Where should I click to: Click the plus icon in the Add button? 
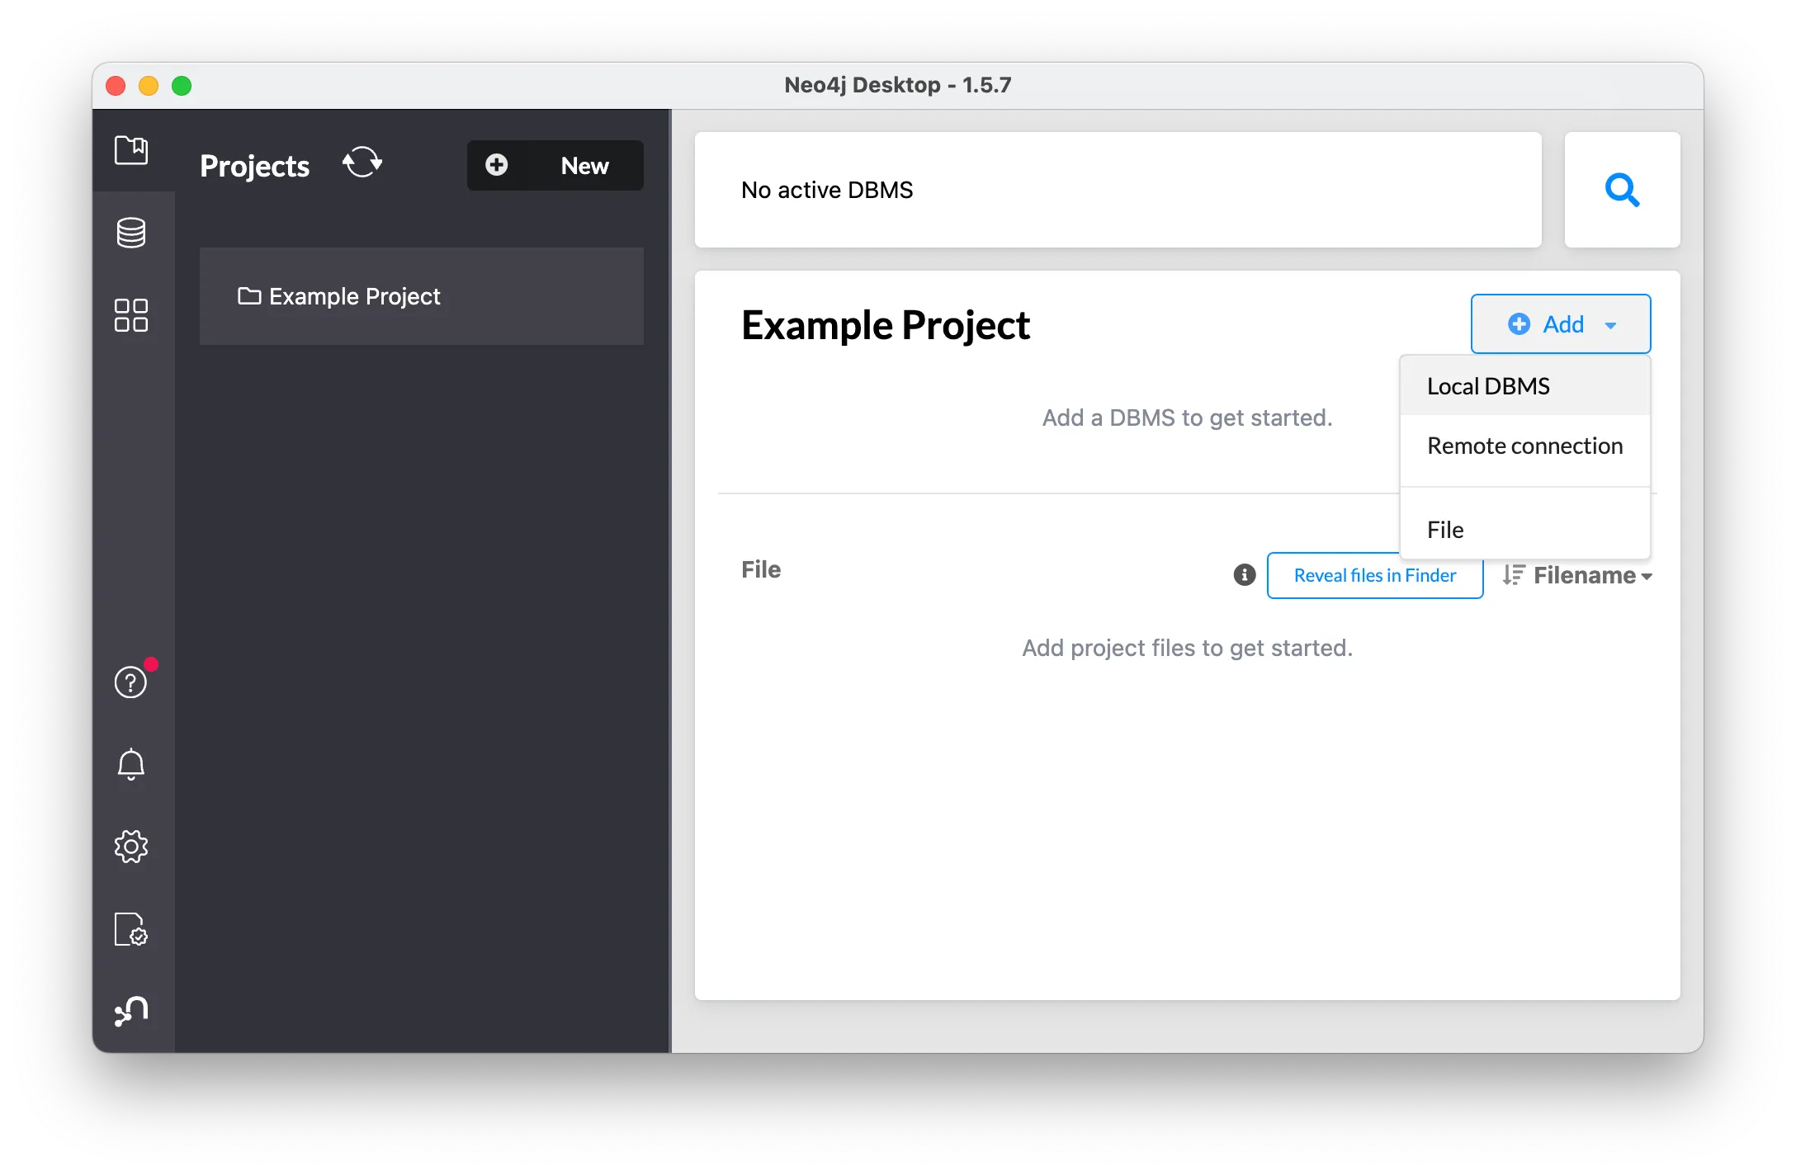1519,324
